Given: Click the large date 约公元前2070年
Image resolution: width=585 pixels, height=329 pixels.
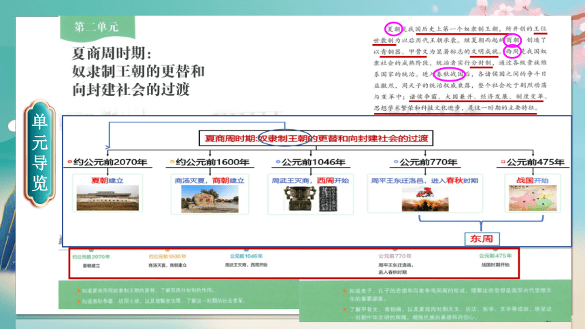Looking at the screenshot, I should [x=110, y=162].
